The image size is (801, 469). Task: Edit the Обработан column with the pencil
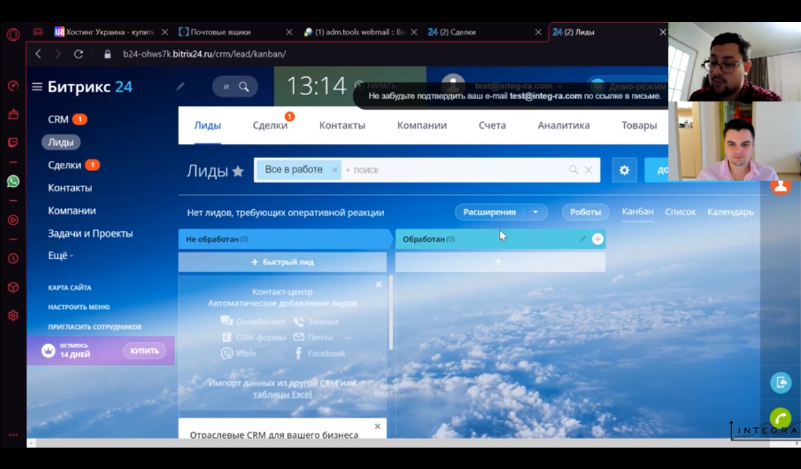click(x=582, y=239)
